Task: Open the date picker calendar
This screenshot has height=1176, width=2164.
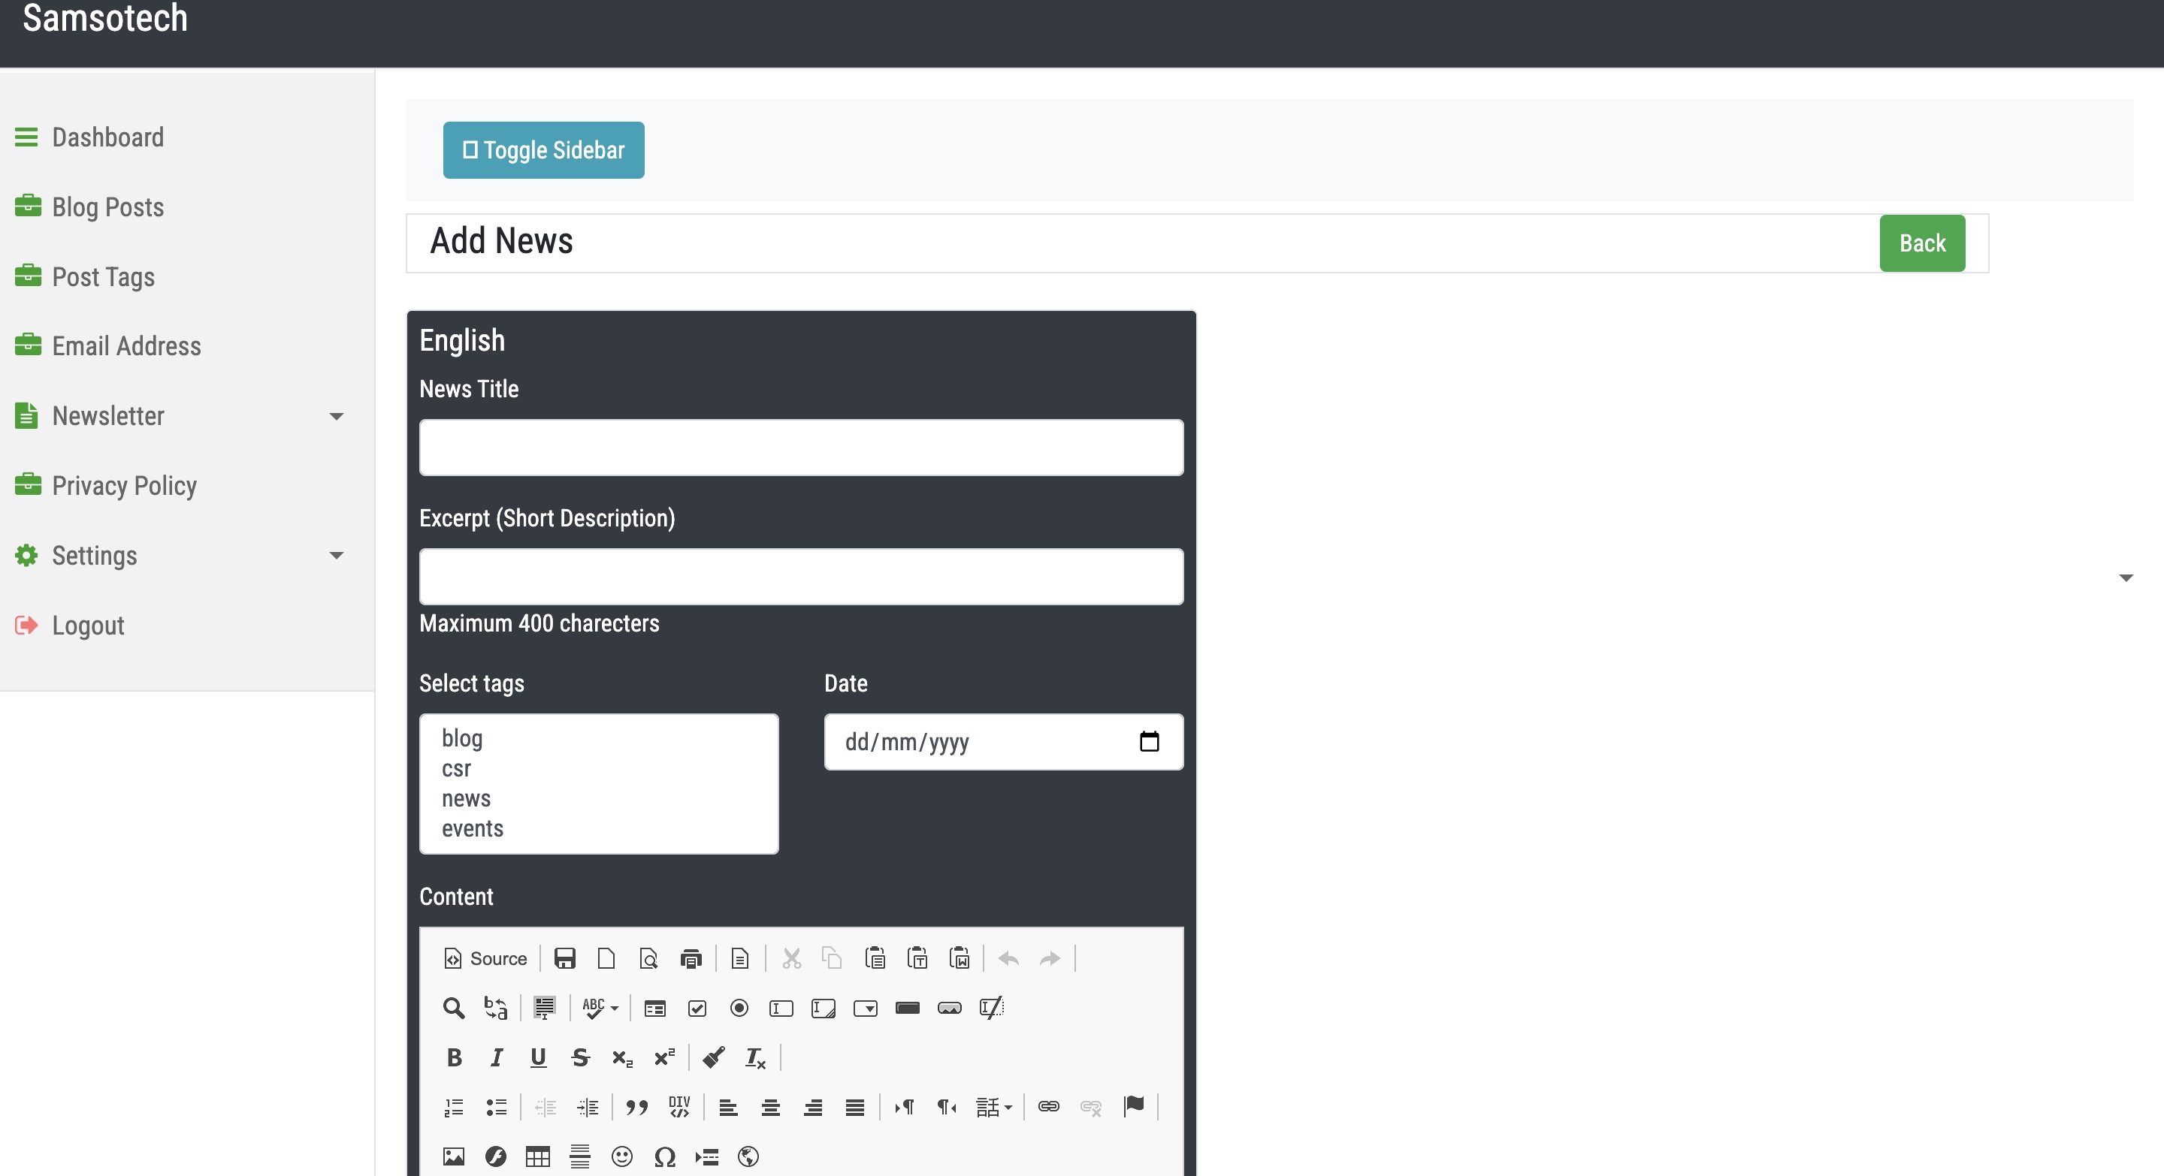Action: (x=1148, y=741)
